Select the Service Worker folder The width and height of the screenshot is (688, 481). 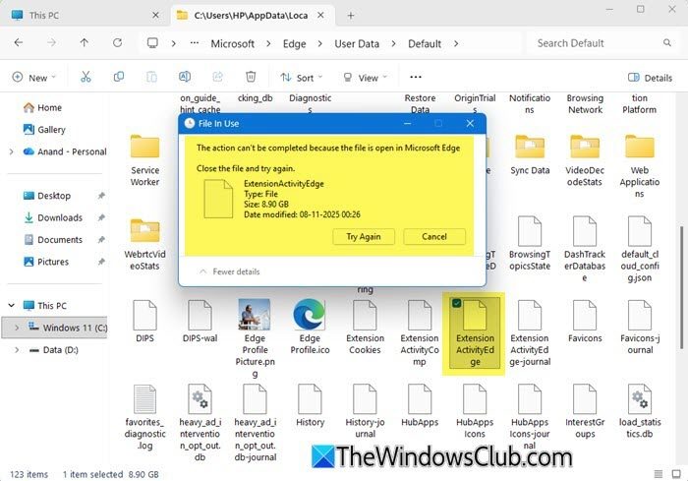click(x=144, y=160)
